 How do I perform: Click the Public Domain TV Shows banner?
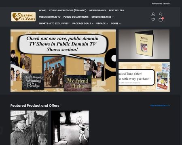63,60
